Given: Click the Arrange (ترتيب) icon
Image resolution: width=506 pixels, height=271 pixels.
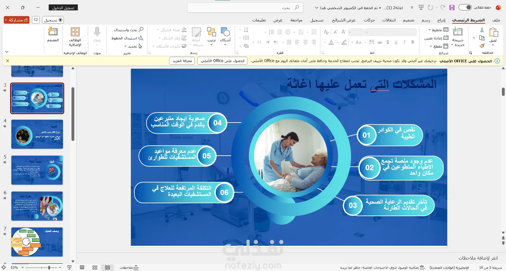Looking at the screenshot, I should click(x=211, y=32).
